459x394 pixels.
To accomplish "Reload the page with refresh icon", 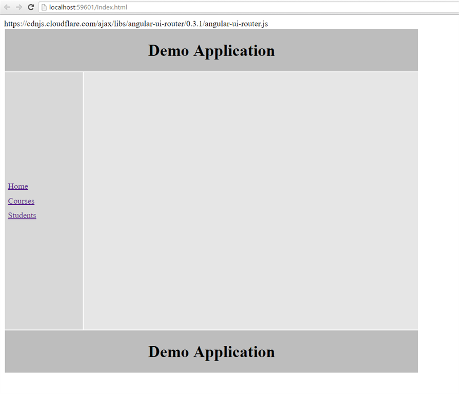I will pyautogui.click(x=31, y=7).
